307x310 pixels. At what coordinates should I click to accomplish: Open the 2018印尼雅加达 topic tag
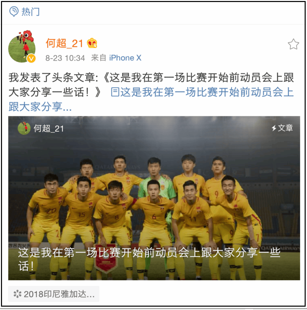click(54, 294)
